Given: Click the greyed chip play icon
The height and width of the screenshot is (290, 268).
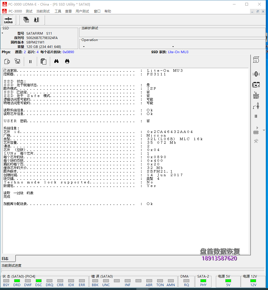Looking at the screenshot, I should (x=256, y=130).
